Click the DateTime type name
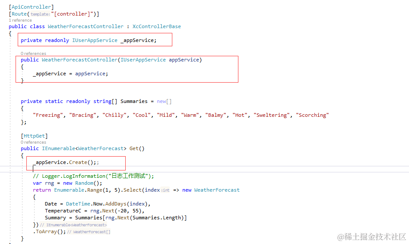This screenshot has width=409, height=244. coord(78,204)
